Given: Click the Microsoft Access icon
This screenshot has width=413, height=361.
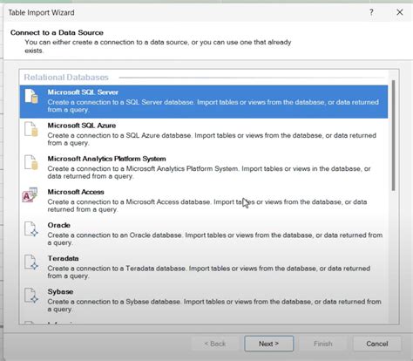Looking at the screenshot, I should pyautogui.click(x=30, y=194).
